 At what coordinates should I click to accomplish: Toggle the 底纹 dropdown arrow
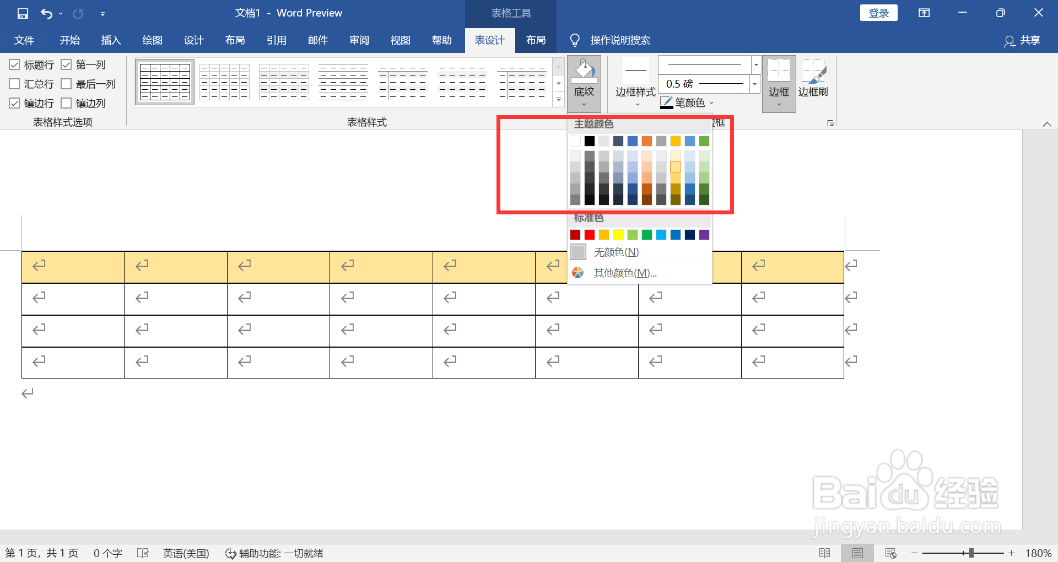point(584,104)
